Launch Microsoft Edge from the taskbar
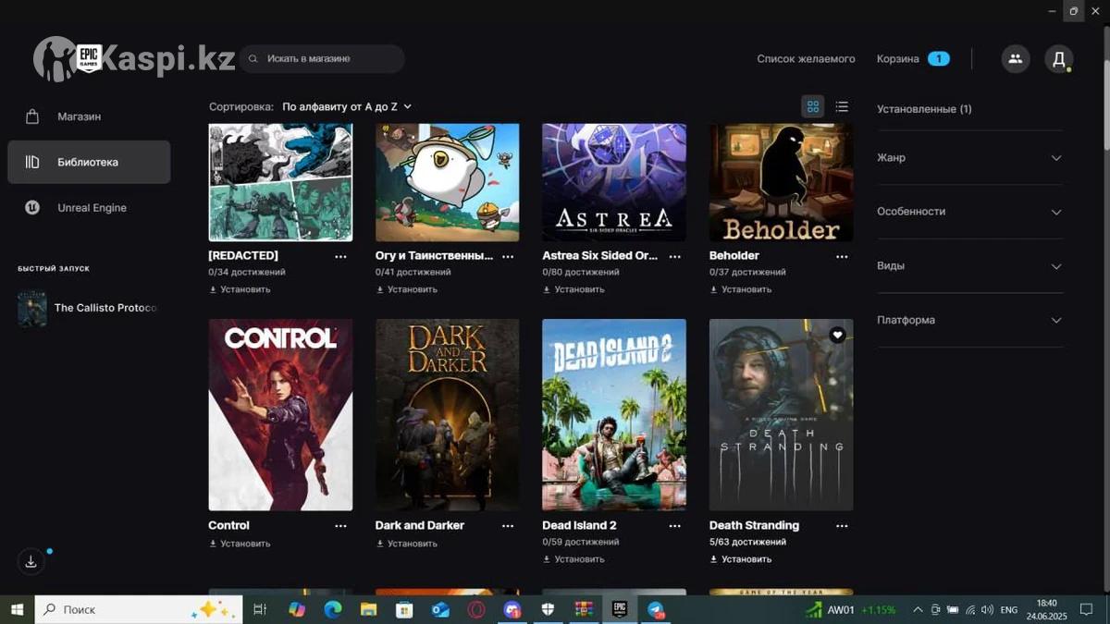 pyautogui.click(x=333, y=610)
